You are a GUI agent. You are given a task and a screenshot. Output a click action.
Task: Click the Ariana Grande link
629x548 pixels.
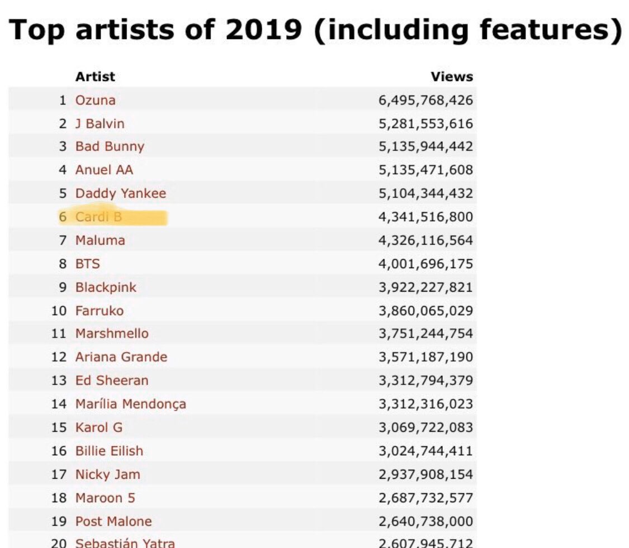point(121,357)
